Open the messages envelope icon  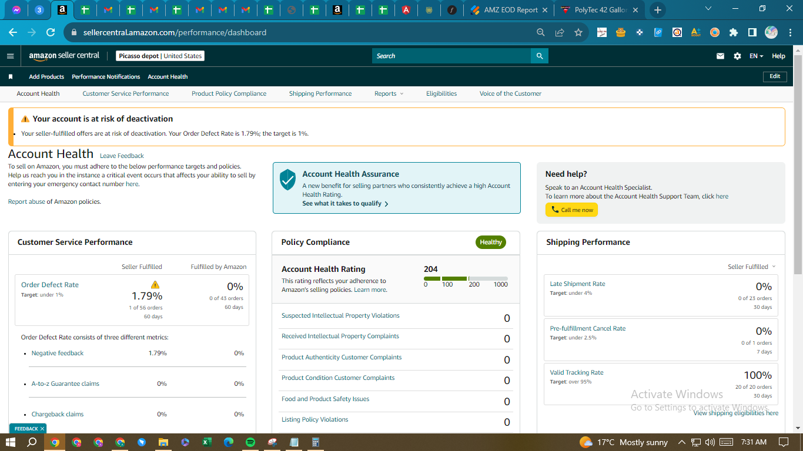tap(720, 56)
